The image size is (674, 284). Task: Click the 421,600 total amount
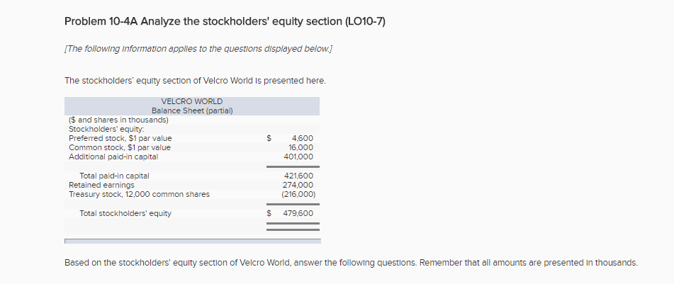[x=298, y=176]
